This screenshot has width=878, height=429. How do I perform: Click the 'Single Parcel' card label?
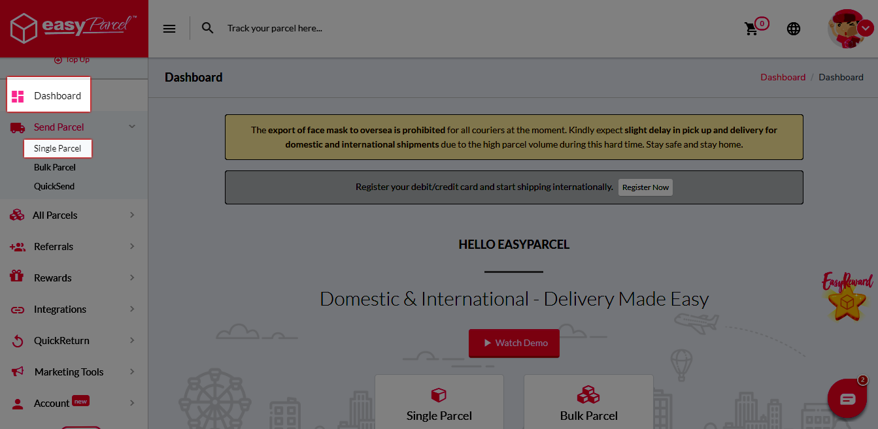click(x=439, y=416)
